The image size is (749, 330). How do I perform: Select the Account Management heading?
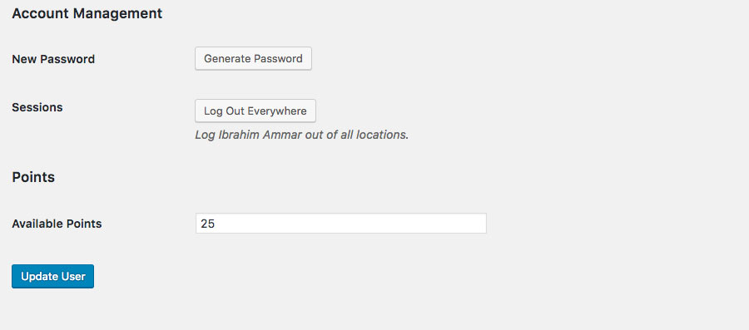click(87, 13)
